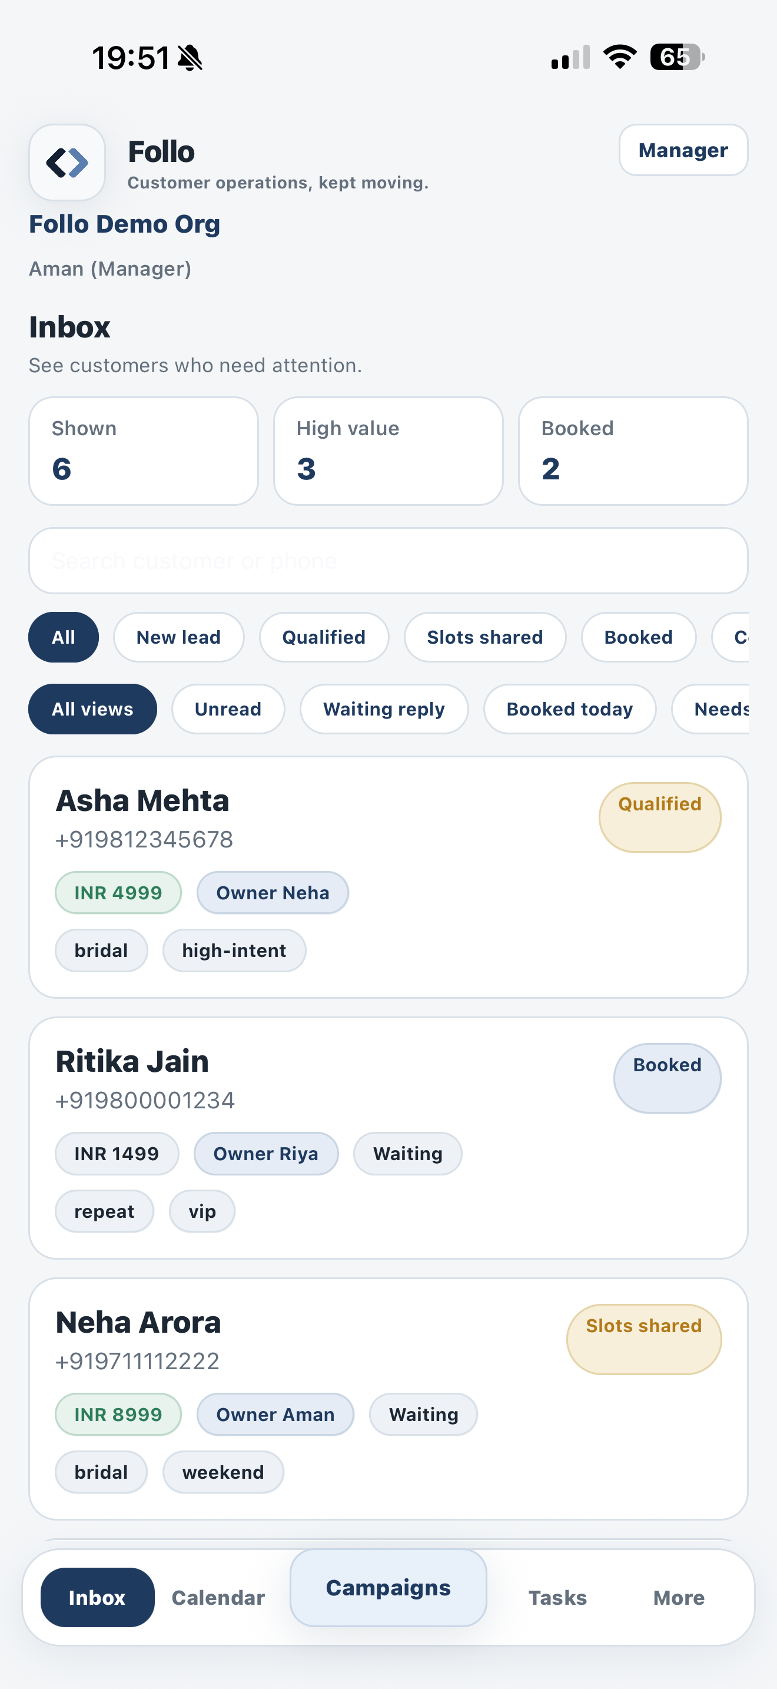
Task: Enable the Waiting reply filter
Action: pos(383,709)
